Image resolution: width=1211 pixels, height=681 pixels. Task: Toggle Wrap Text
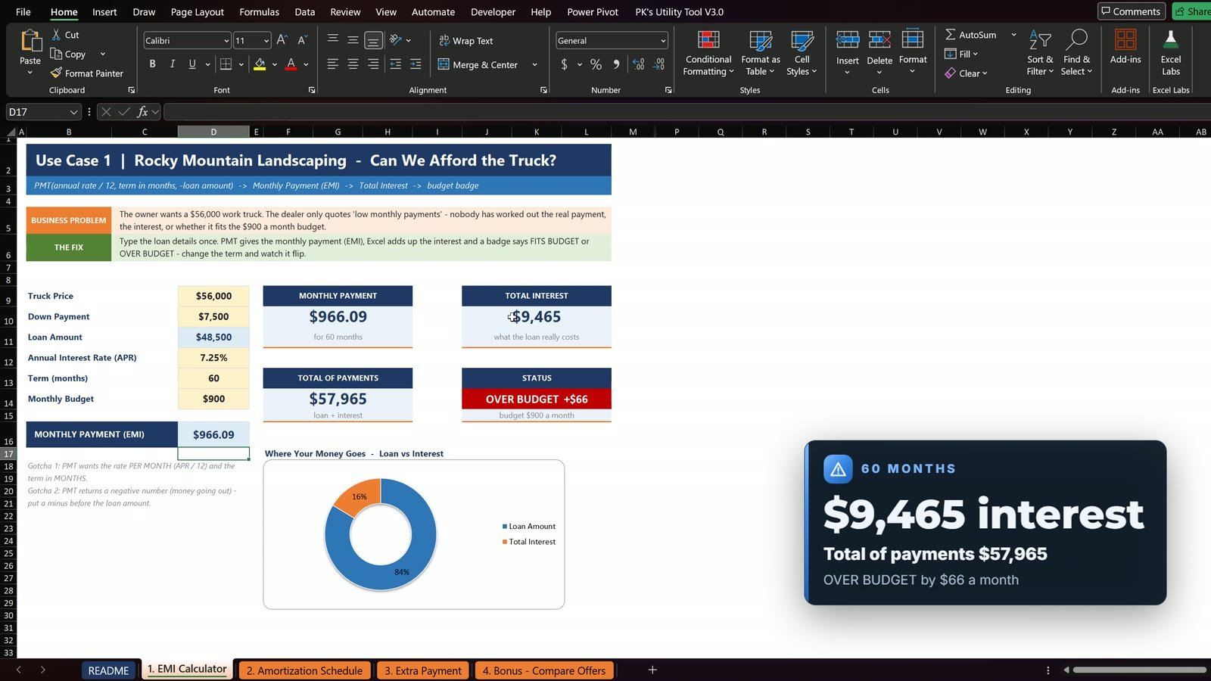click(x=465, y=41)
